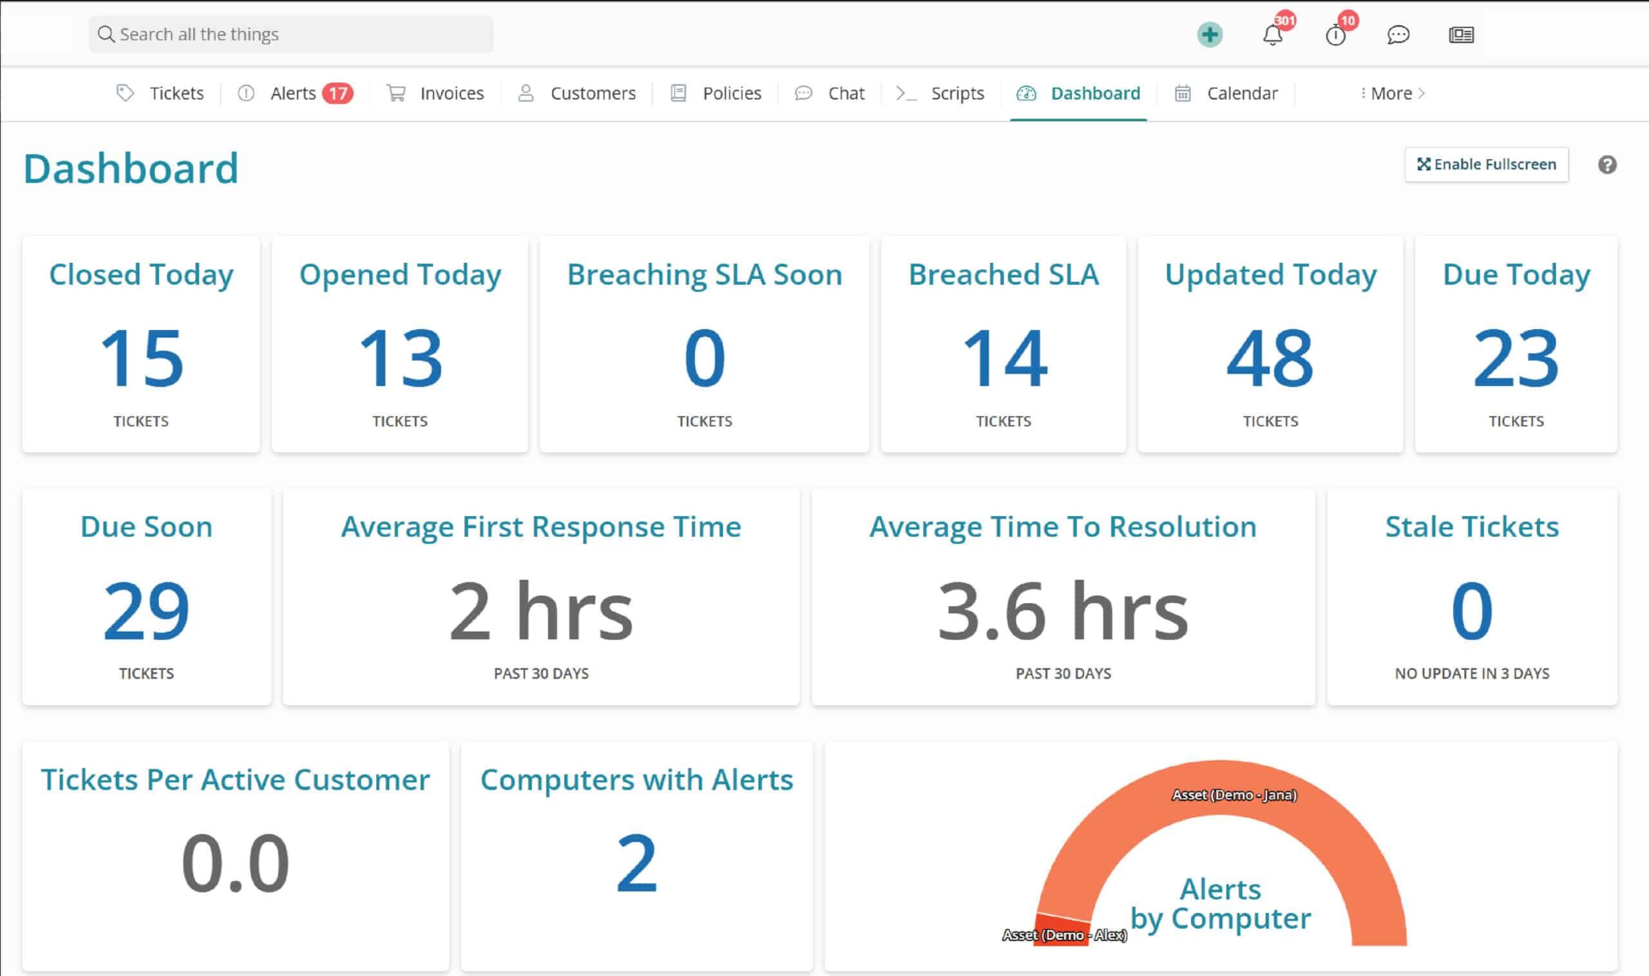Click the Alerts 17 badge
Image resolution: width=1649 pixels, height=976 pixels.
pos(338,93)
